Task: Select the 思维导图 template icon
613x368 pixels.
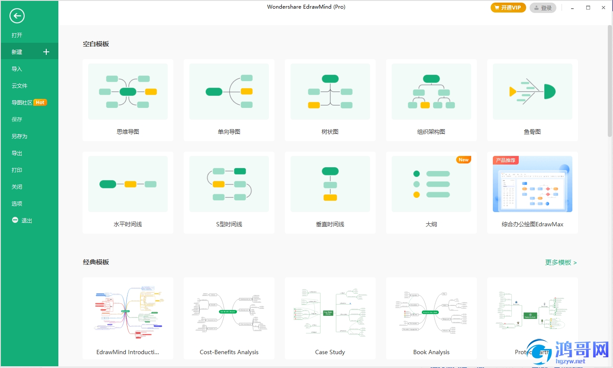Action: point(128,92)
